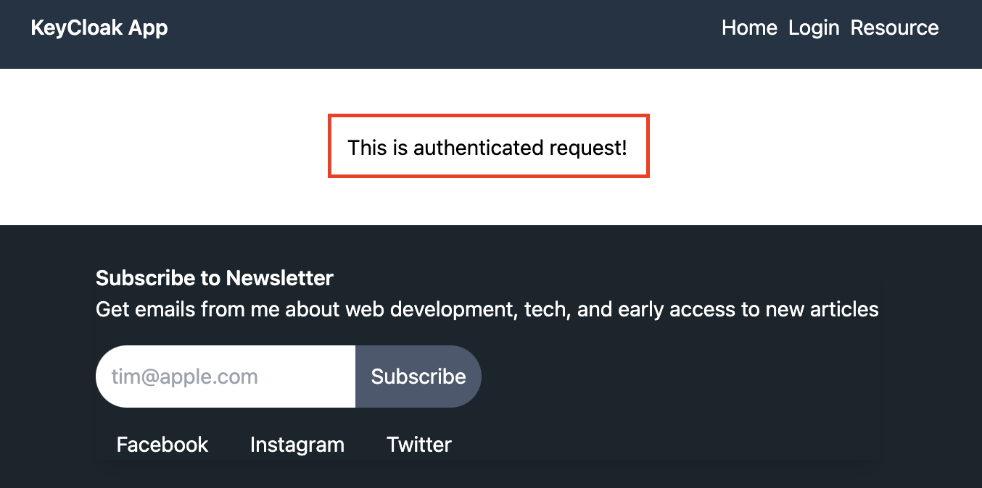Open the Instagram footer link
This screenshot has width=982, height=488.
click(x=297, y=445)
